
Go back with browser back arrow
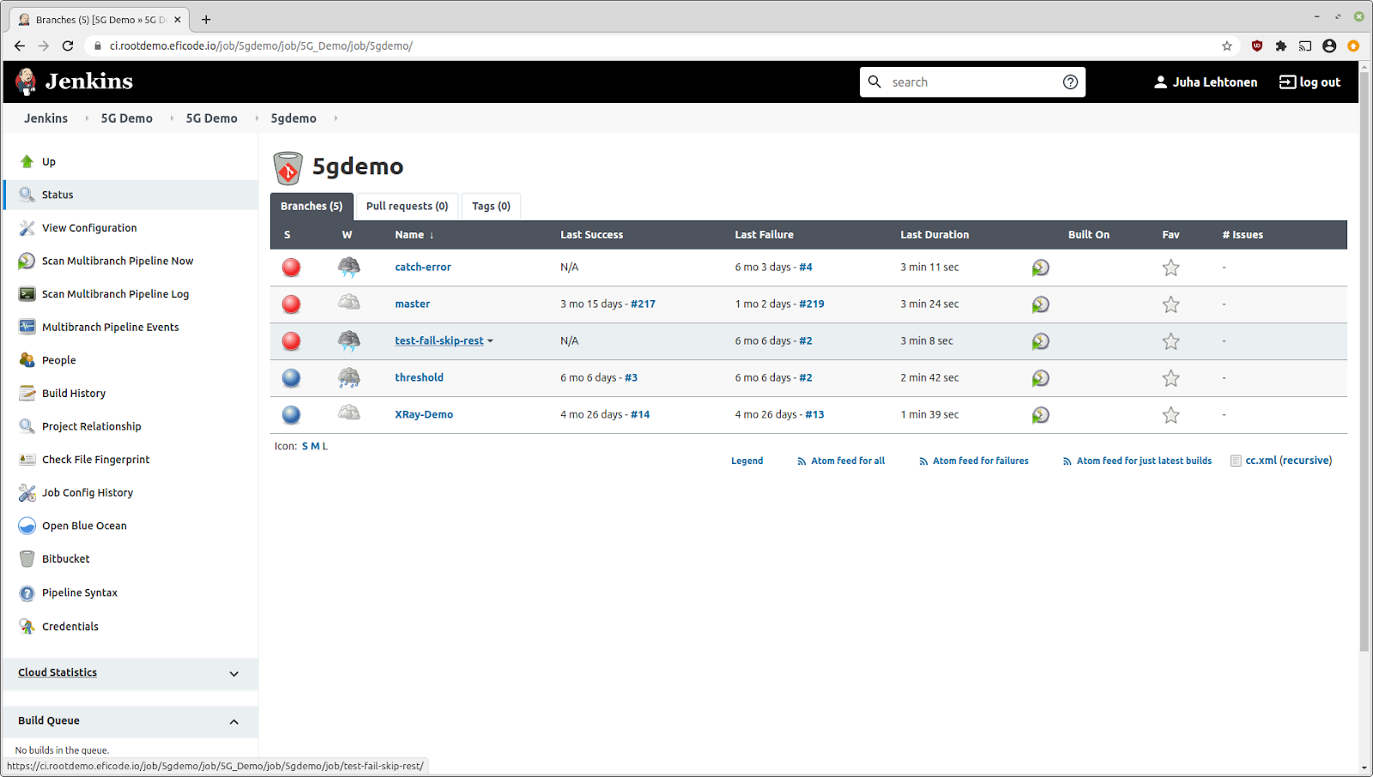pyautogui.click(x=20, y=46)
